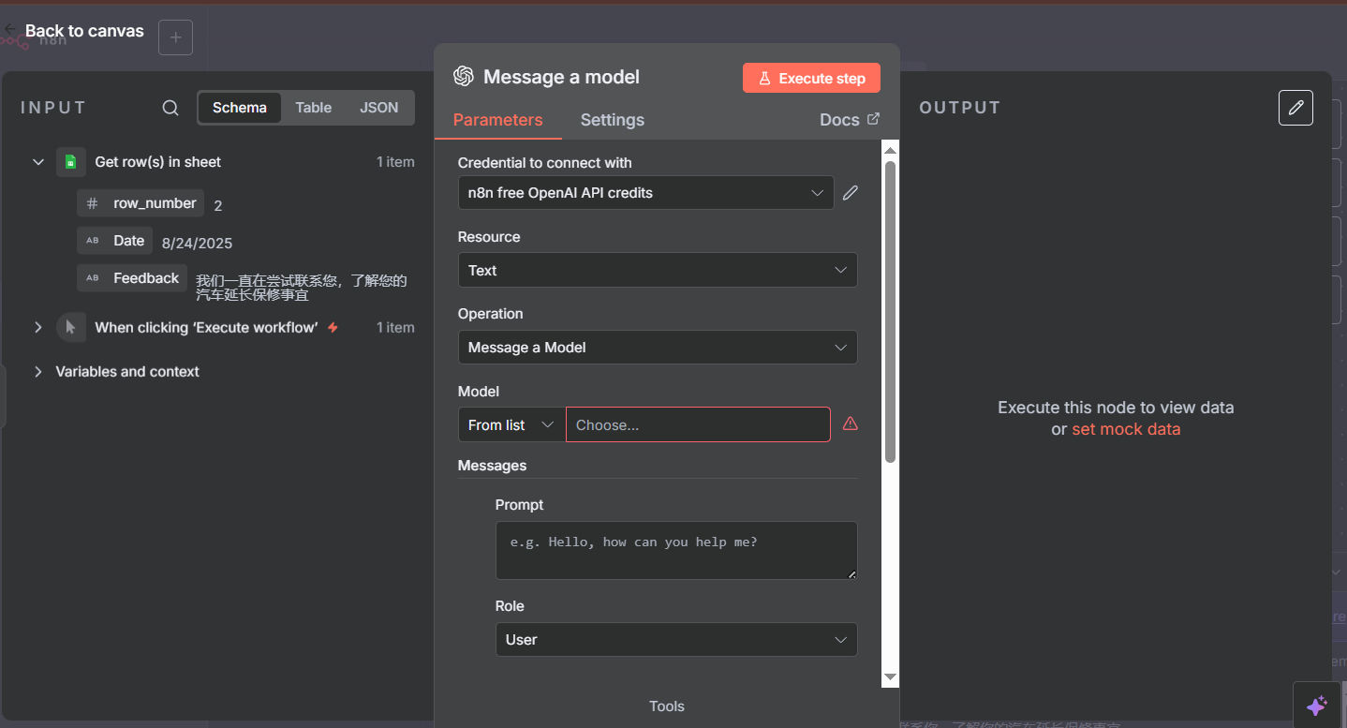
Task: Click the Message a model title
Action: [561, 77]
